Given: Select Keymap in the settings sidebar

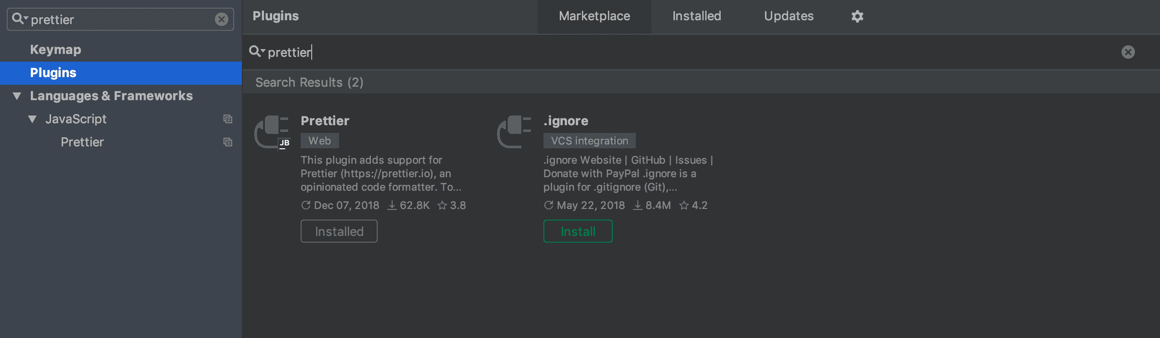Looking at the screenshot, I should pyautogui.click(x=55, y=50).
